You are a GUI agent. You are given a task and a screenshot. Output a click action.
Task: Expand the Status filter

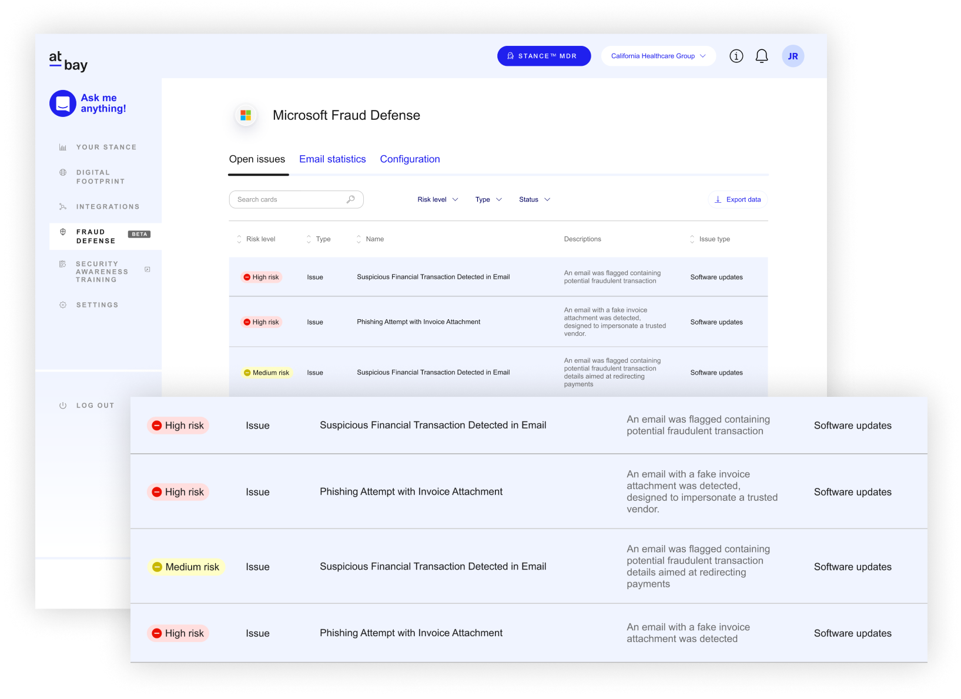tap(535, 200)
